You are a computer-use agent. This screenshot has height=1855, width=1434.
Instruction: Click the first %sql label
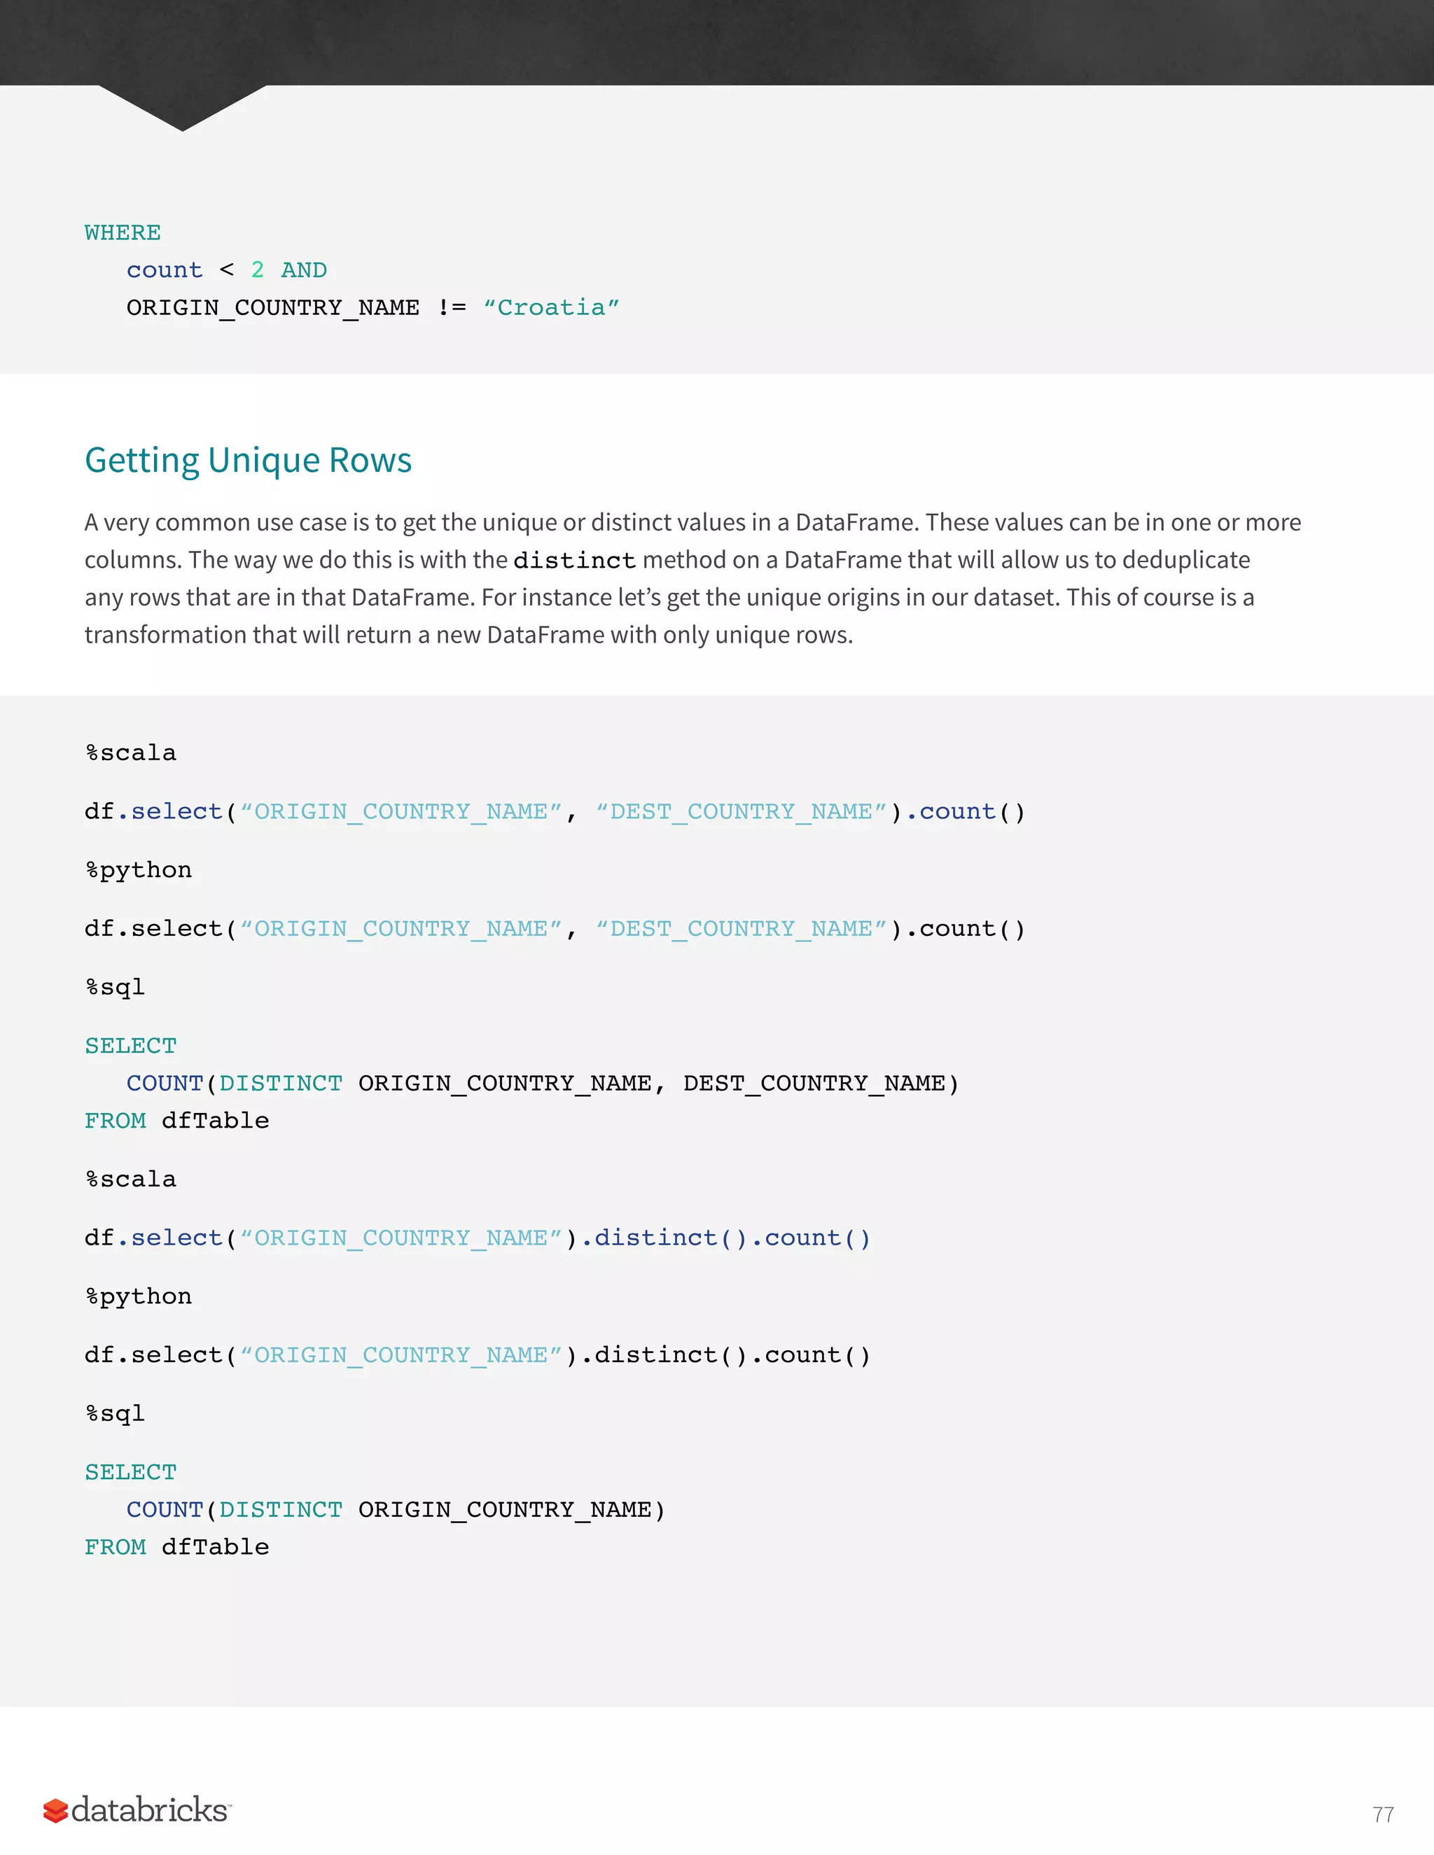click(x=116, y=987)
